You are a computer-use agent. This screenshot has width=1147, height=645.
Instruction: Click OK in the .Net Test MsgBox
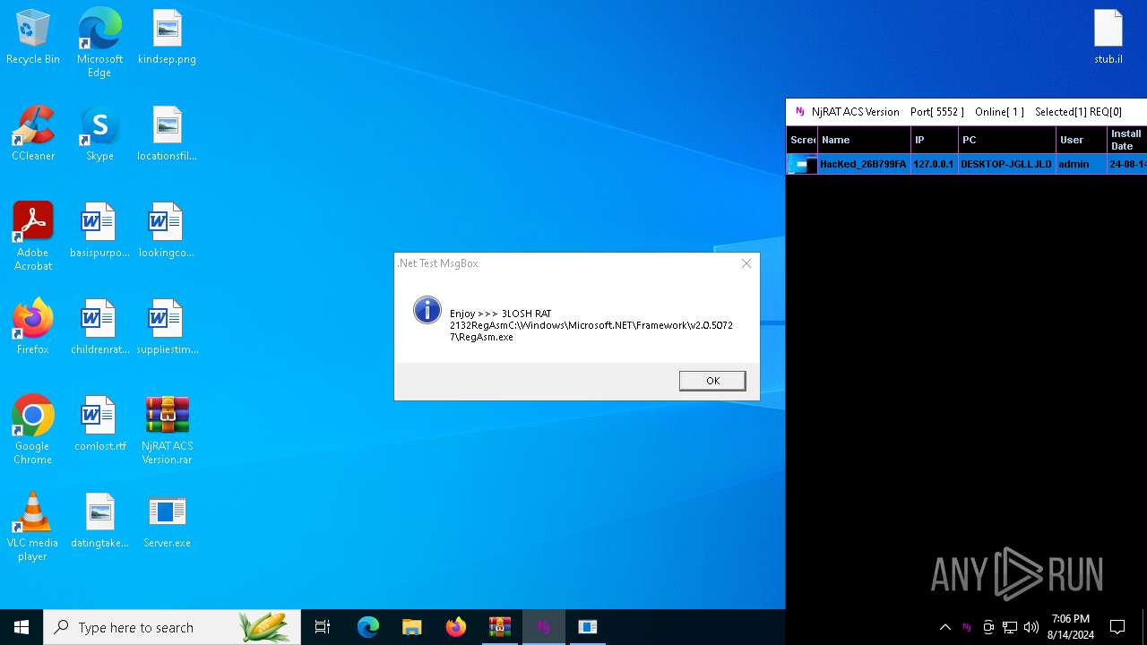pos(712,381)
